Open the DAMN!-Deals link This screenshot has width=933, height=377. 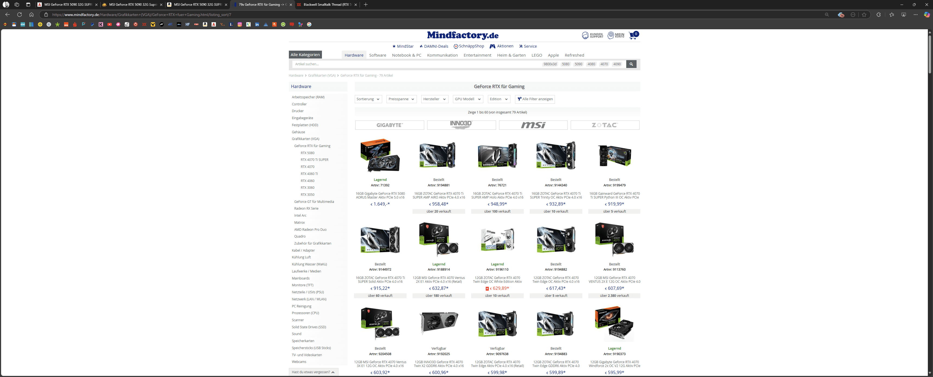tap(434, 46)
